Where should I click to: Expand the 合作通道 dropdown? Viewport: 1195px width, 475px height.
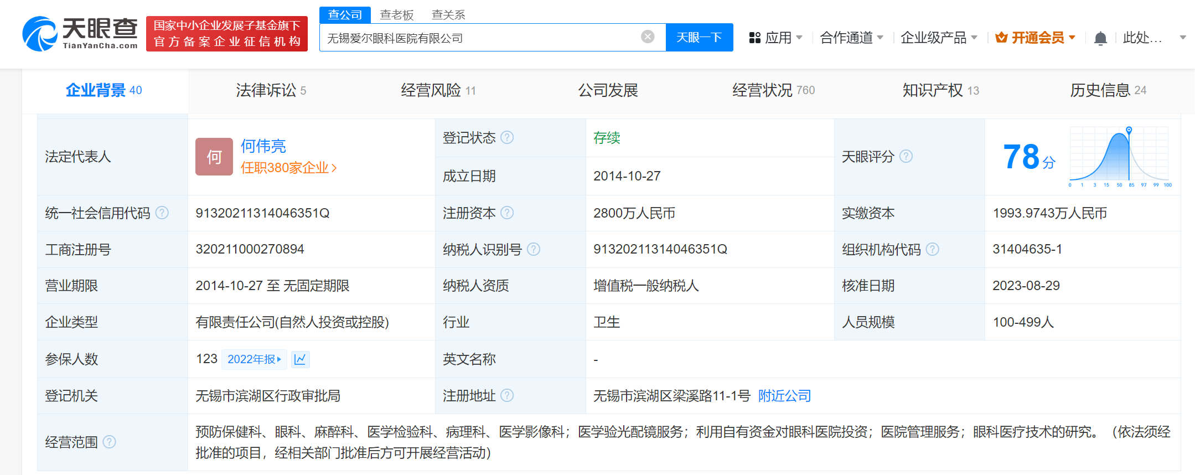[880, 38]
